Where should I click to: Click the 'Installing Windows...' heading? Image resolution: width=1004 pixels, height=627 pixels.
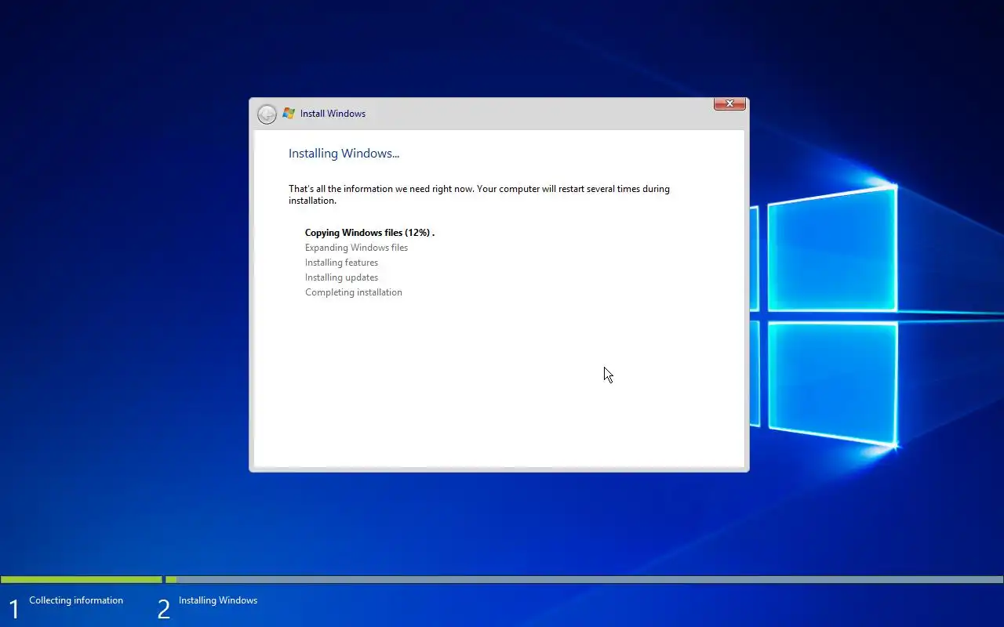coord(344,154)
